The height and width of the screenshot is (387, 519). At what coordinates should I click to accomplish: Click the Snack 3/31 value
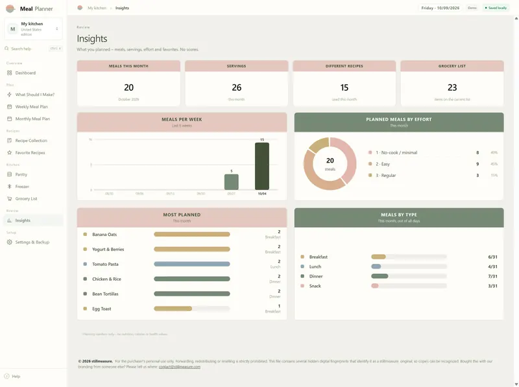(x=492, y=286)
